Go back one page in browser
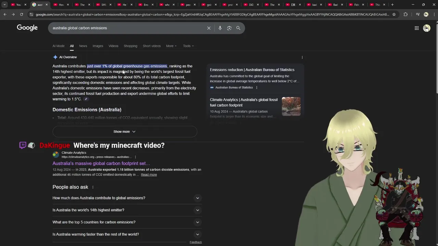The height and width of the screenshot is (246, 438). click(x=5, y=14)
